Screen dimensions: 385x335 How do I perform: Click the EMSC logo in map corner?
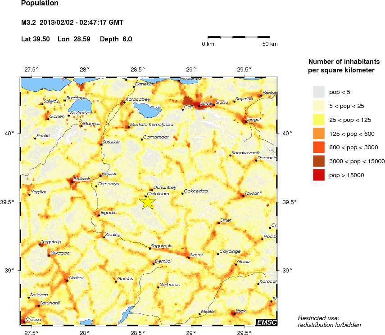[266, 322]
